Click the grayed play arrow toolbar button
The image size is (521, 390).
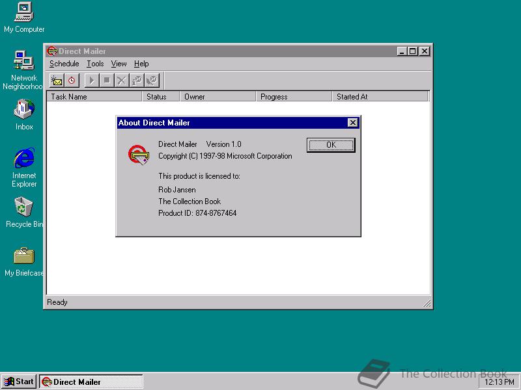(x=92, y=81)
